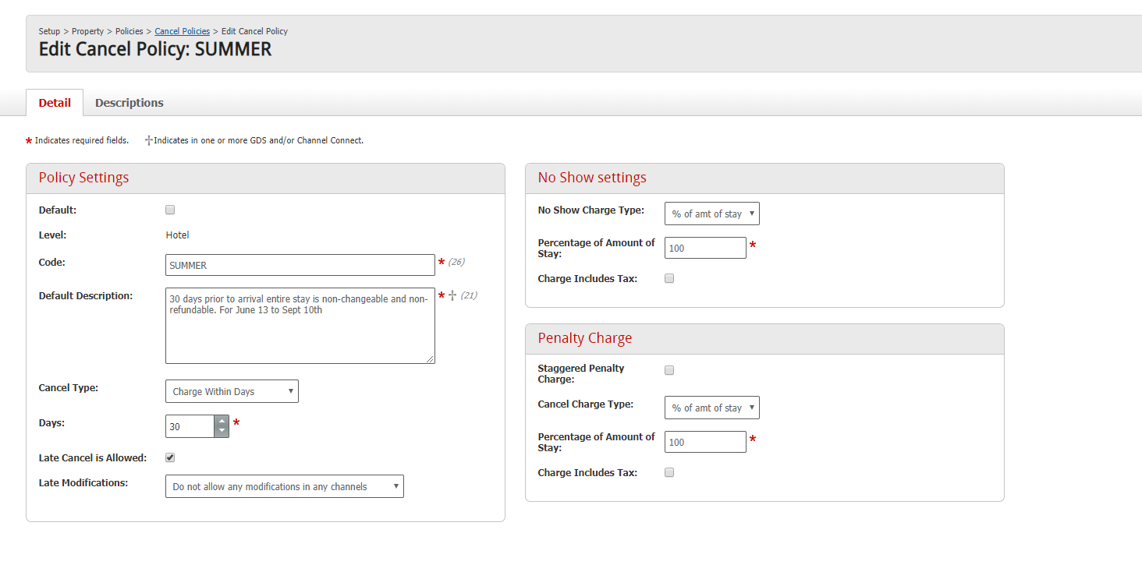1142x579 pixels.
Task: Increase Days with the up arrow
Action: (x=222, y=421)
